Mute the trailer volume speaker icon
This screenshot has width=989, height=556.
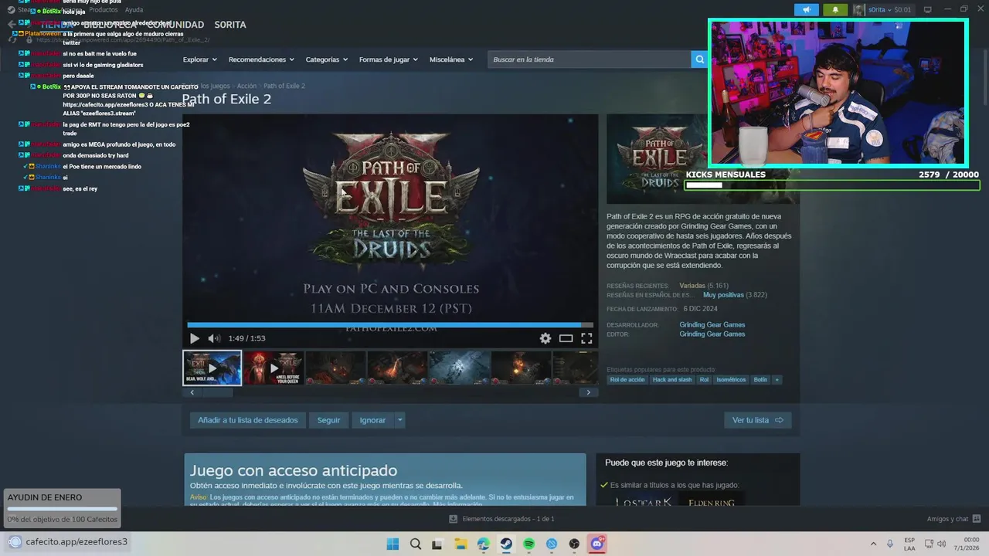click(214, 338)
